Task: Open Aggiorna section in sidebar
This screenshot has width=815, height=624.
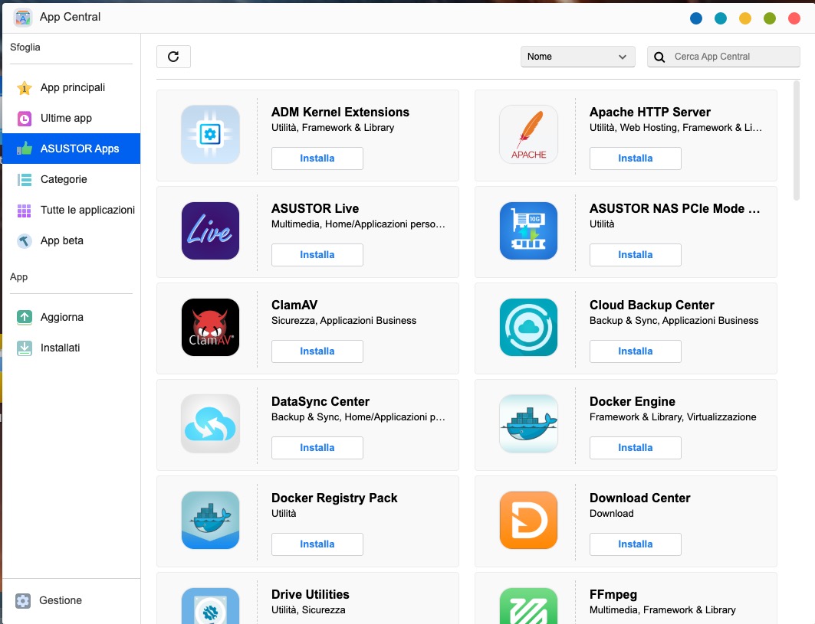Action: 71,317
